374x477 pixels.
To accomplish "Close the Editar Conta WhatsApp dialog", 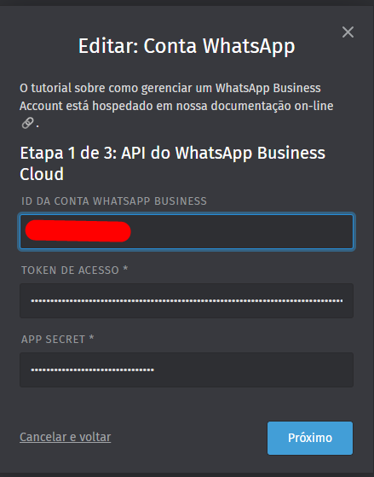I will point(348,32).
